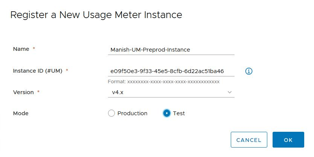
Task: Click the dialog title Register a New Usage Meter Instance
Action: [x=96, y=15]
